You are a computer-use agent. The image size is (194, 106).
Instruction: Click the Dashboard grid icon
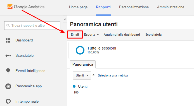pyautogui.click(x=8, y=40)
